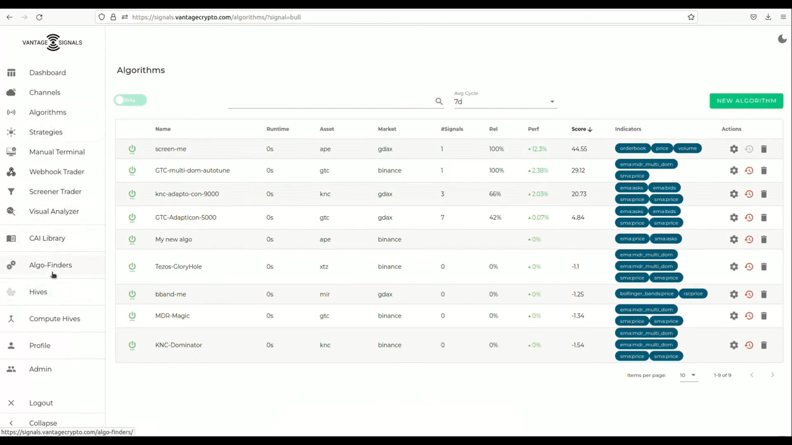Switch to dark mode moon icon
The image size is (792, 445).
(782, 40)
